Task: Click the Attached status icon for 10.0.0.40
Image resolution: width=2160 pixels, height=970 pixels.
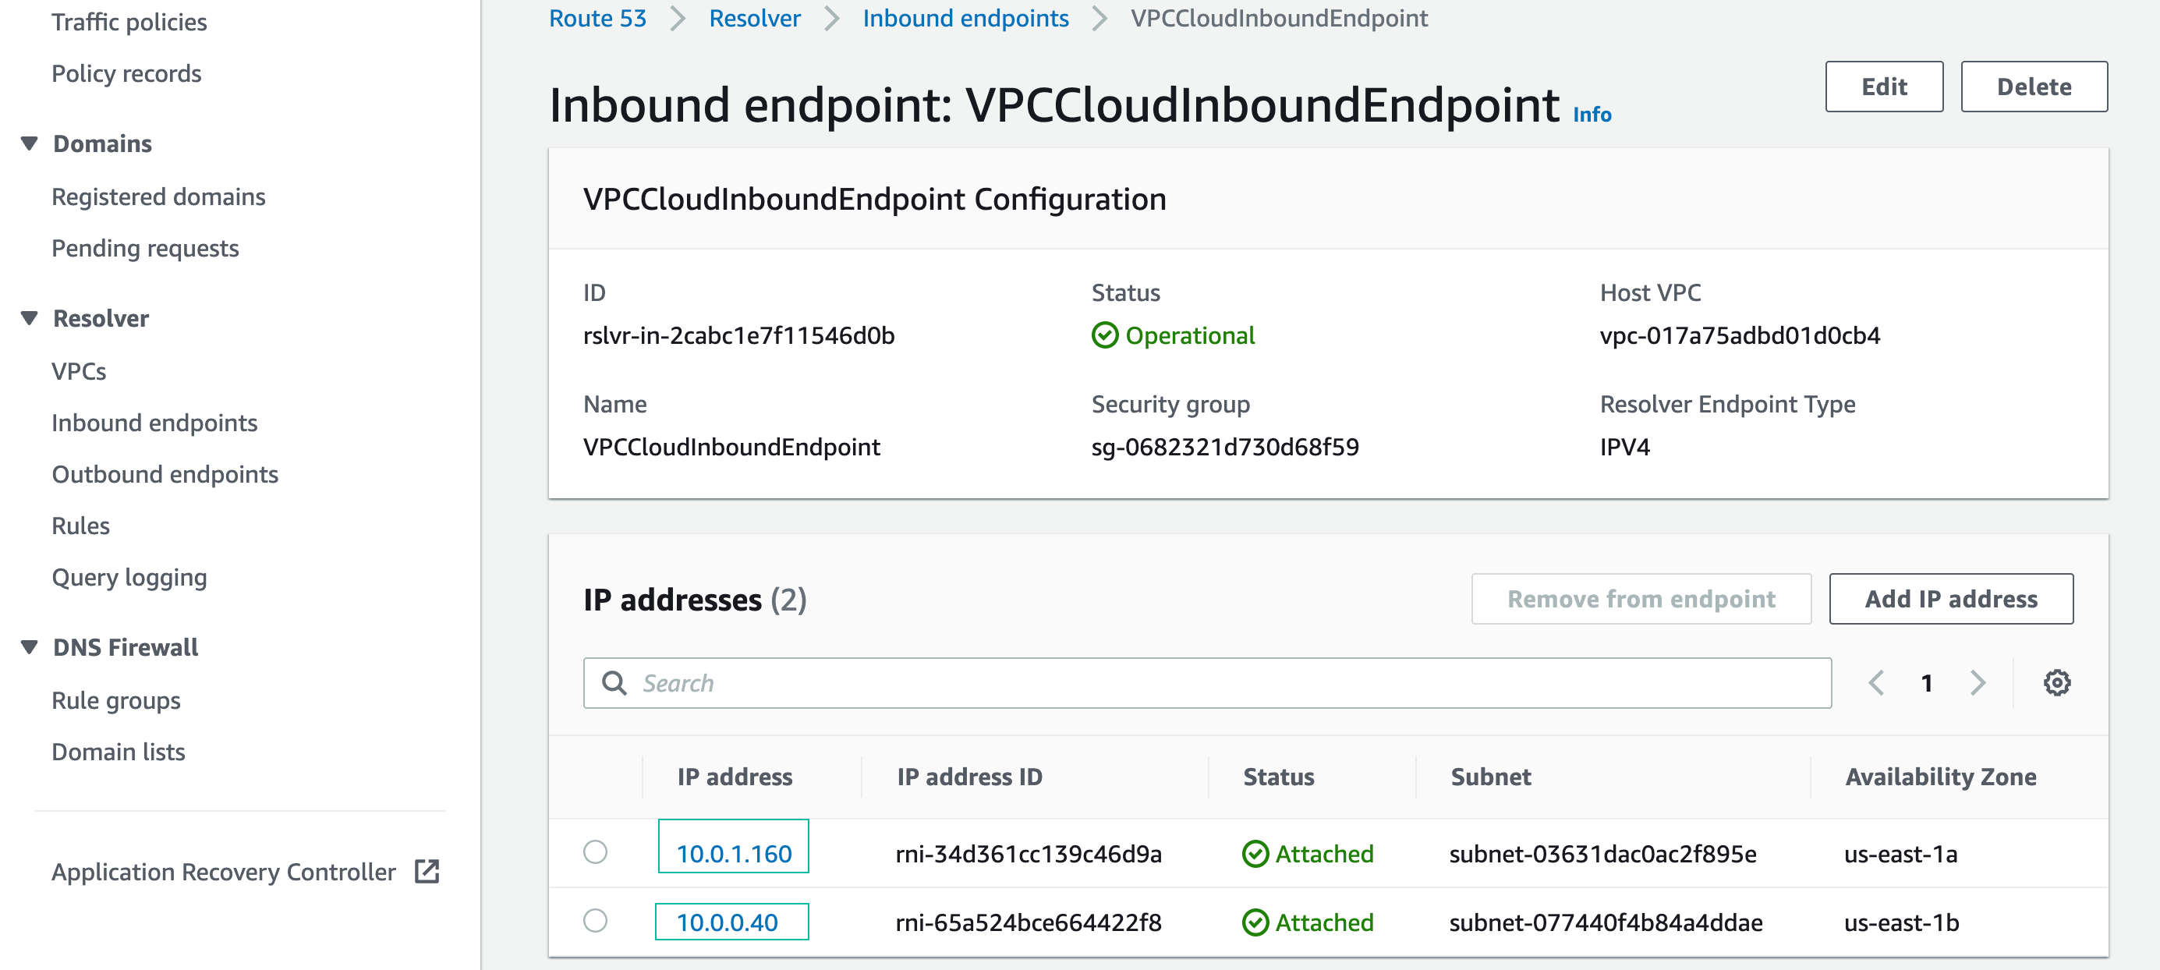Action: tap(1254, 922)
